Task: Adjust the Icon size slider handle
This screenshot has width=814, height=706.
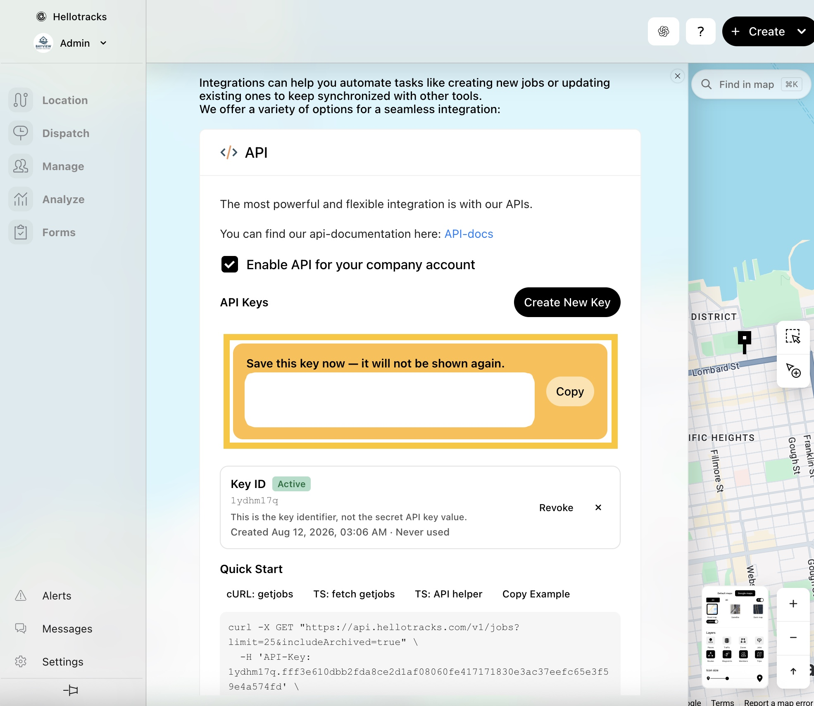Action: (727, 678)
